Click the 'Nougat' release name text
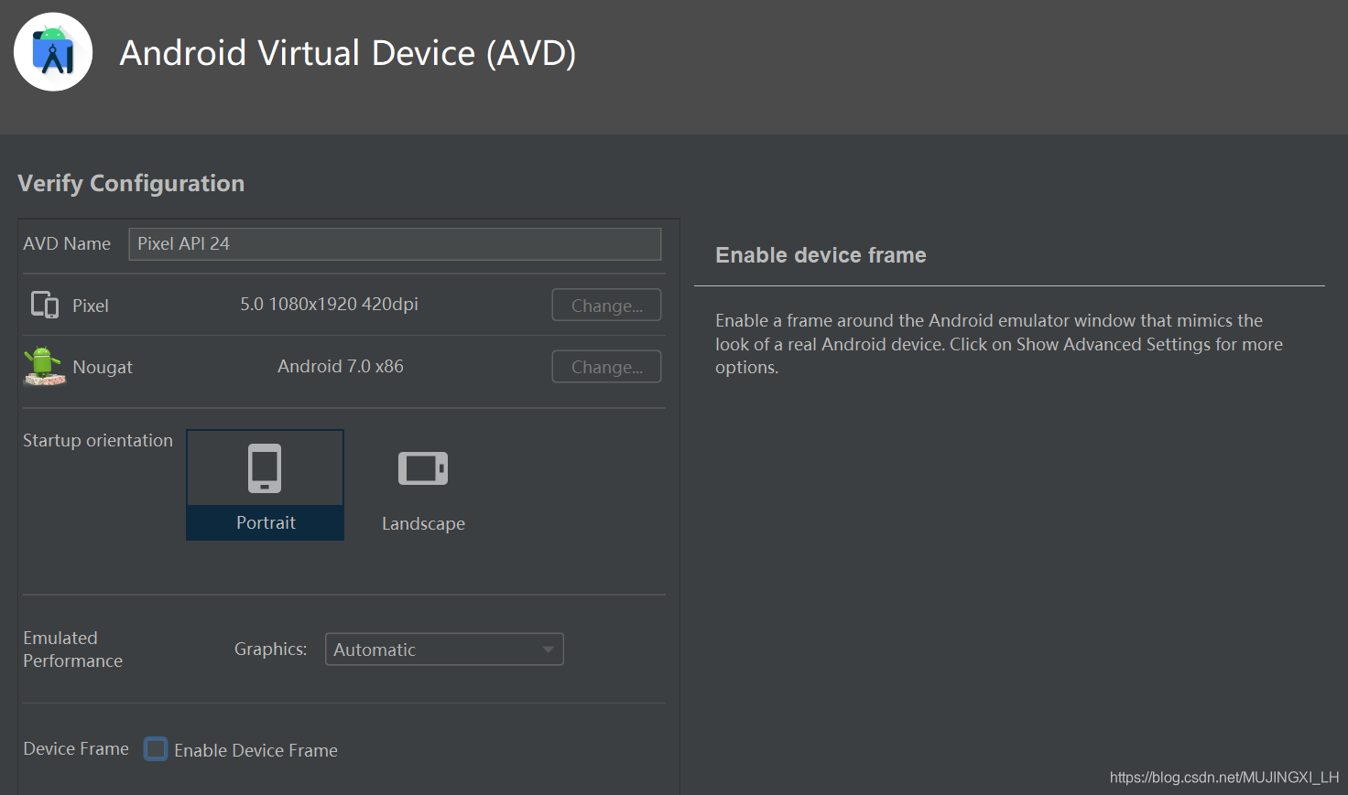 click(x=103, y=367)
